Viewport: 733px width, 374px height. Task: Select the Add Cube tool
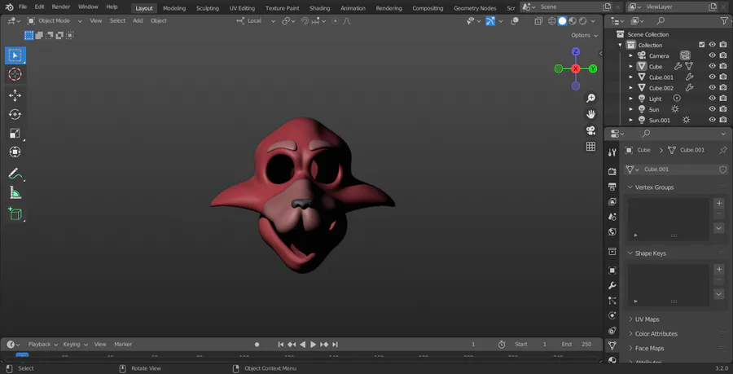(x=15, y=213)
